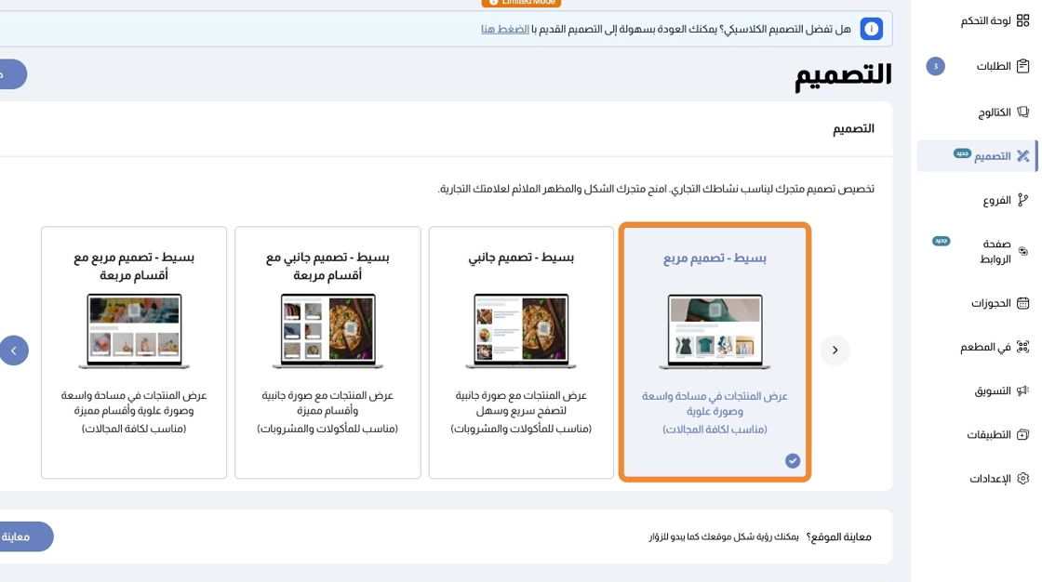Click the التصميم design tools icon
The image size is (1042, 582).
(1022, 156)
